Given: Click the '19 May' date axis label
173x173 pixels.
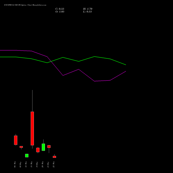Looking at the screenshot, I should [x=37, y=164].
